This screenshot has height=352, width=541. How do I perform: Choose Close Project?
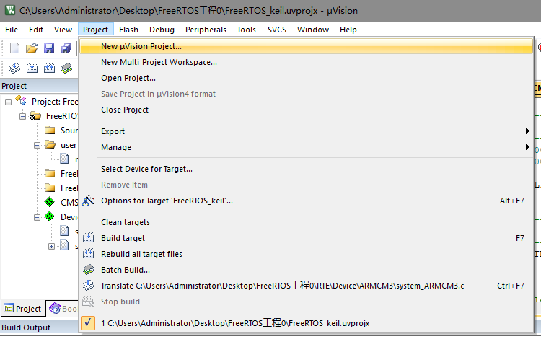307,110
